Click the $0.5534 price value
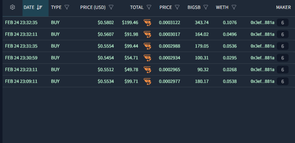 pyautogui.click(x=106, y=81)
